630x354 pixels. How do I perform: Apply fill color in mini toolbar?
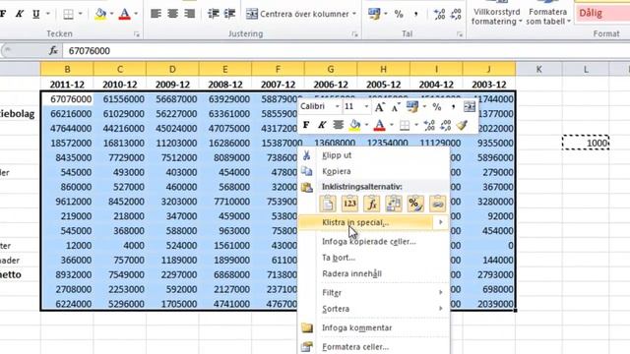(x=354, y=125)
